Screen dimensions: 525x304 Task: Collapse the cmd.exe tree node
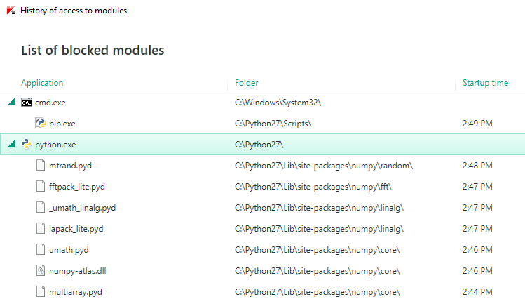coord(11,102)
